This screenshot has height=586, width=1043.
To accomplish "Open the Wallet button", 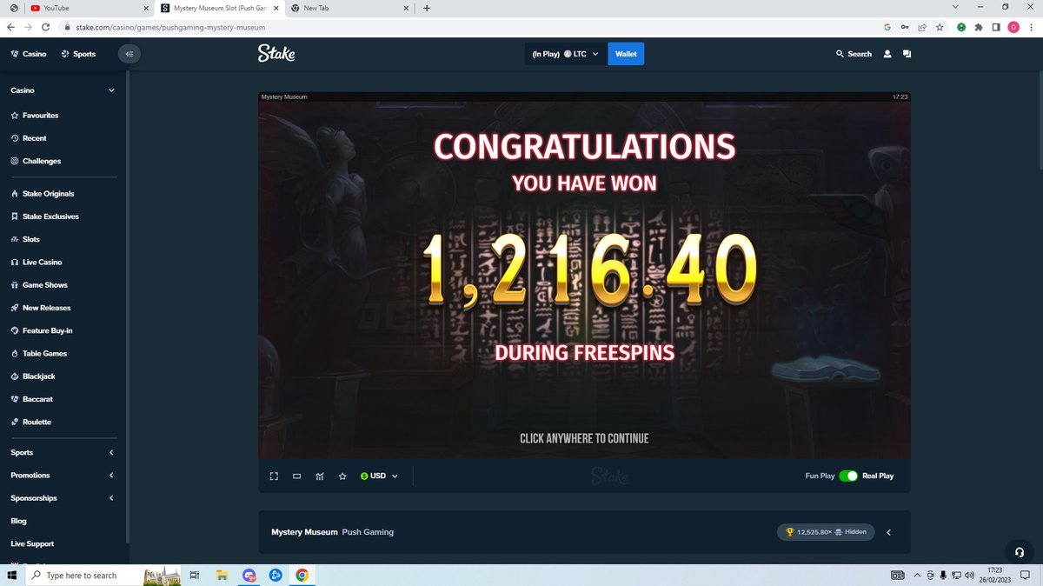I will pyautogui.click(x=626, y=54).
